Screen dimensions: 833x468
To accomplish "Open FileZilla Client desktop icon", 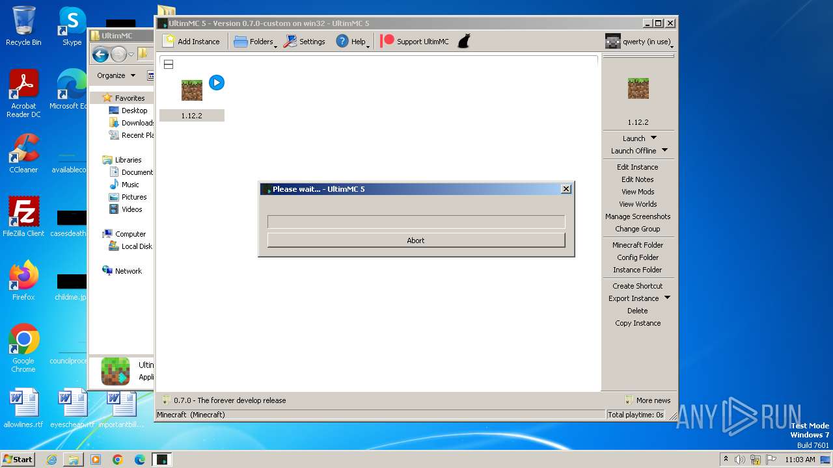I will (x=23, y=217).
